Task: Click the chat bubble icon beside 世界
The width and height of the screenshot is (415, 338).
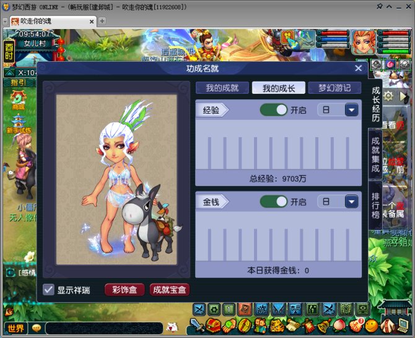Action: pyautogui.click(x=37, y=328)
